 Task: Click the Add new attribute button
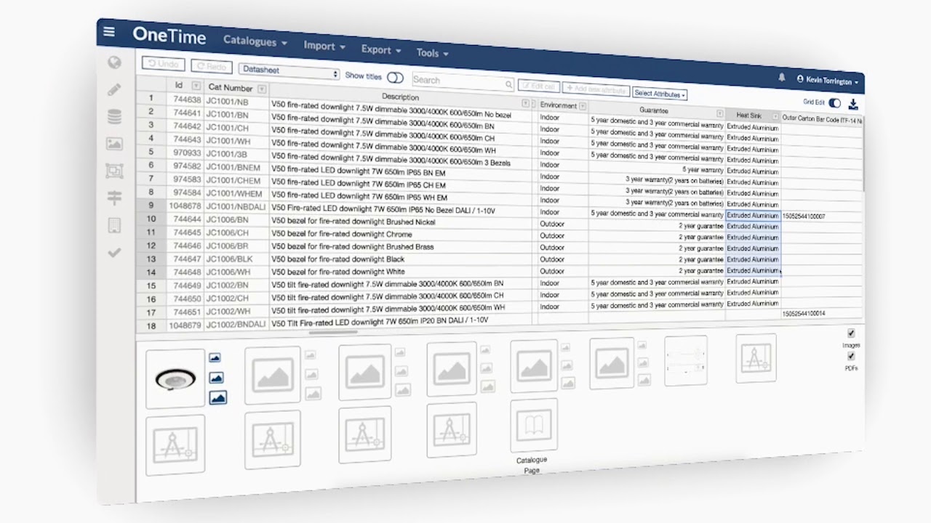596,90
